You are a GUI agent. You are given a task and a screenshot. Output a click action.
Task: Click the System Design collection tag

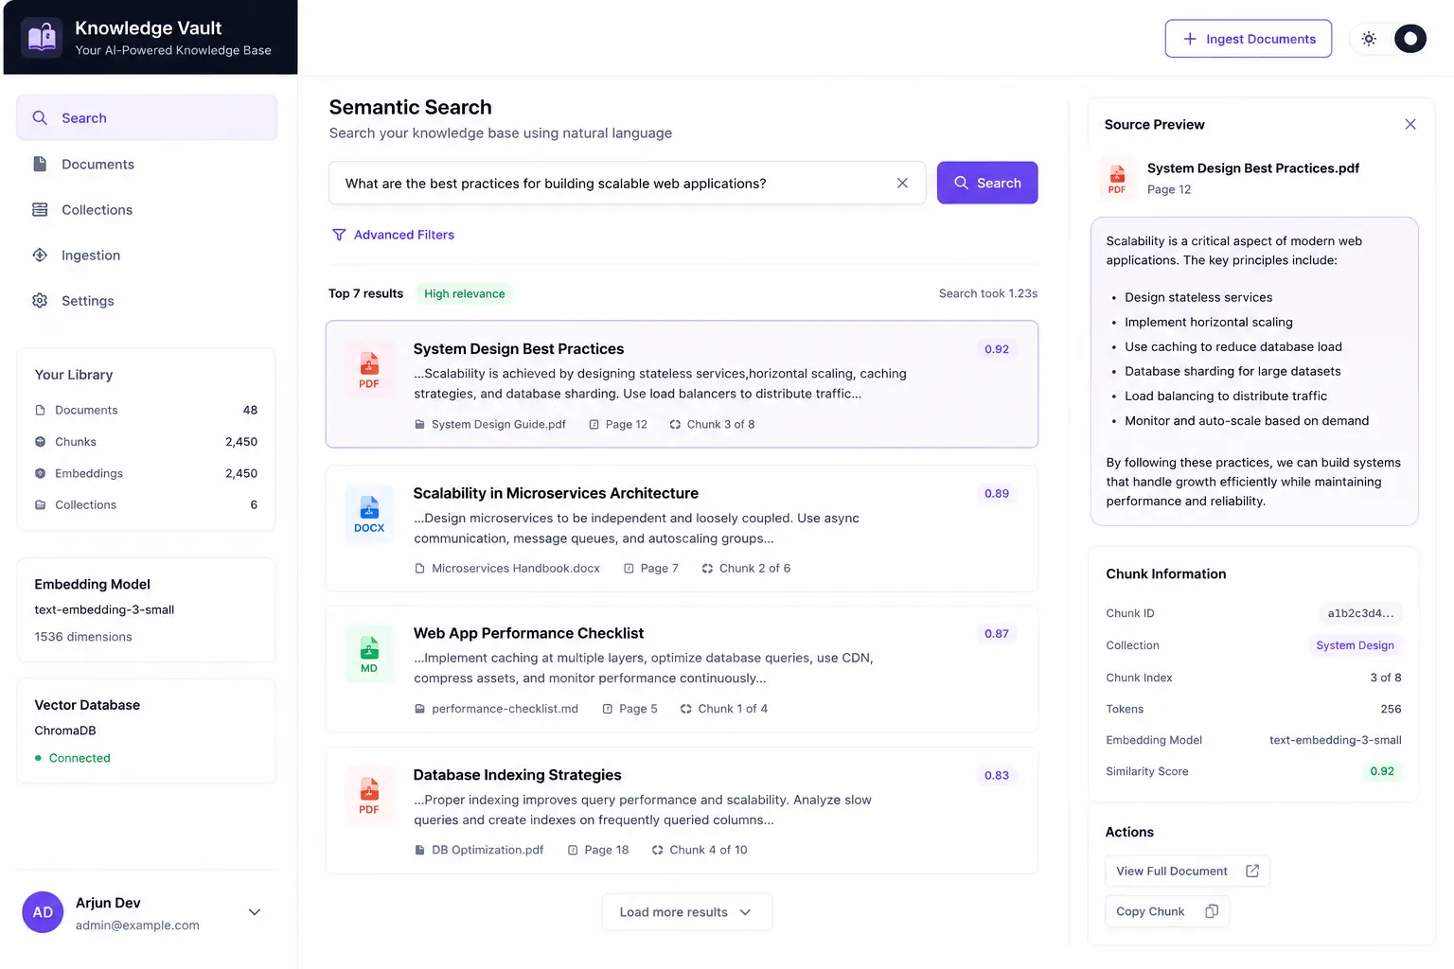1355,645
